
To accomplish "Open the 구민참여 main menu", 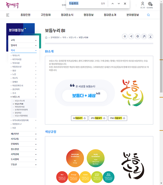I will [46, 15].
